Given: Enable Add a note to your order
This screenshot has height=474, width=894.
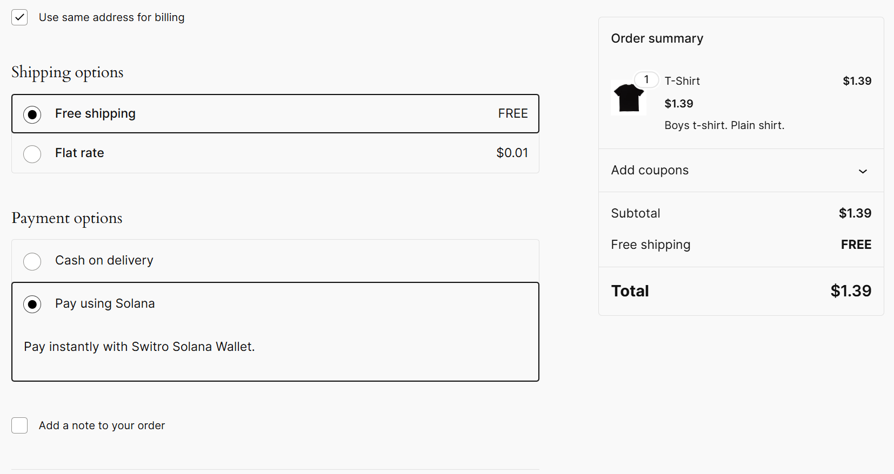Looking at the screenshot, I should pyautogui.click(x=19, y=425).
